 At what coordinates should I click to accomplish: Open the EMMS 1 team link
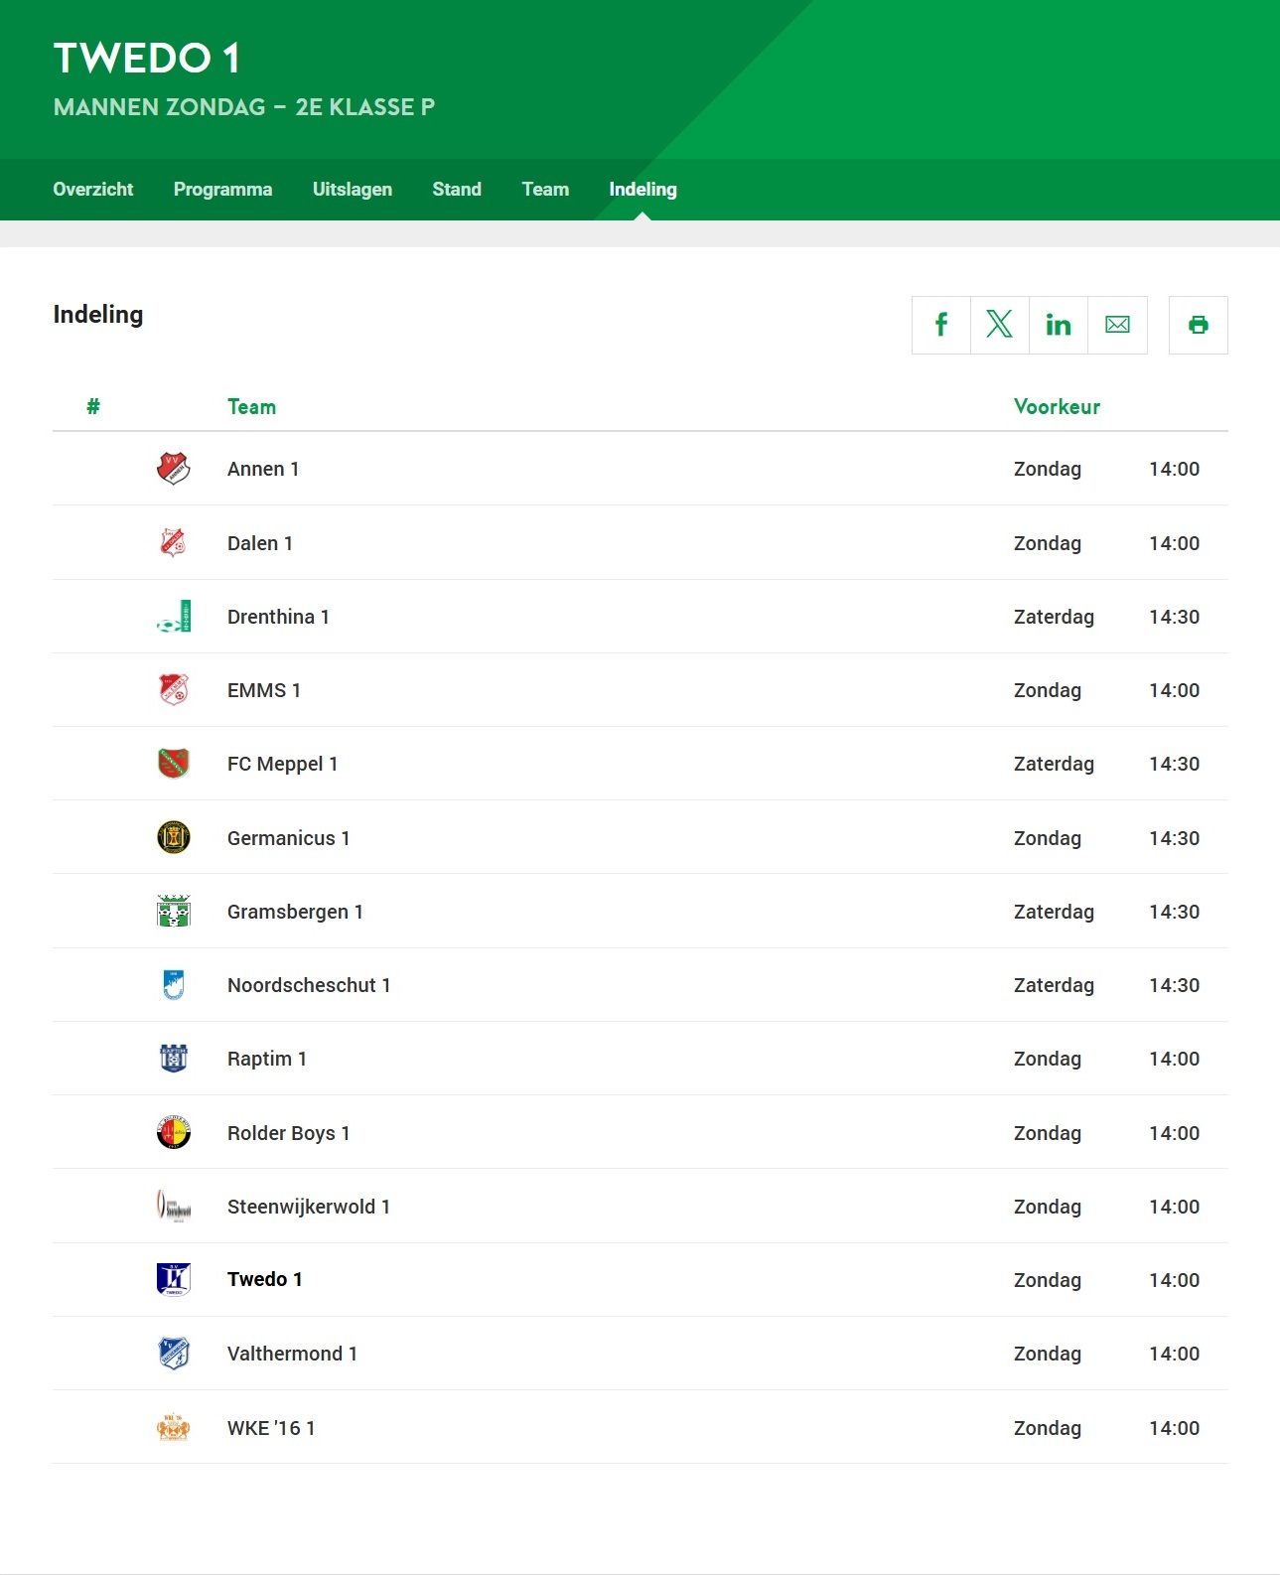tap(264, 690)
